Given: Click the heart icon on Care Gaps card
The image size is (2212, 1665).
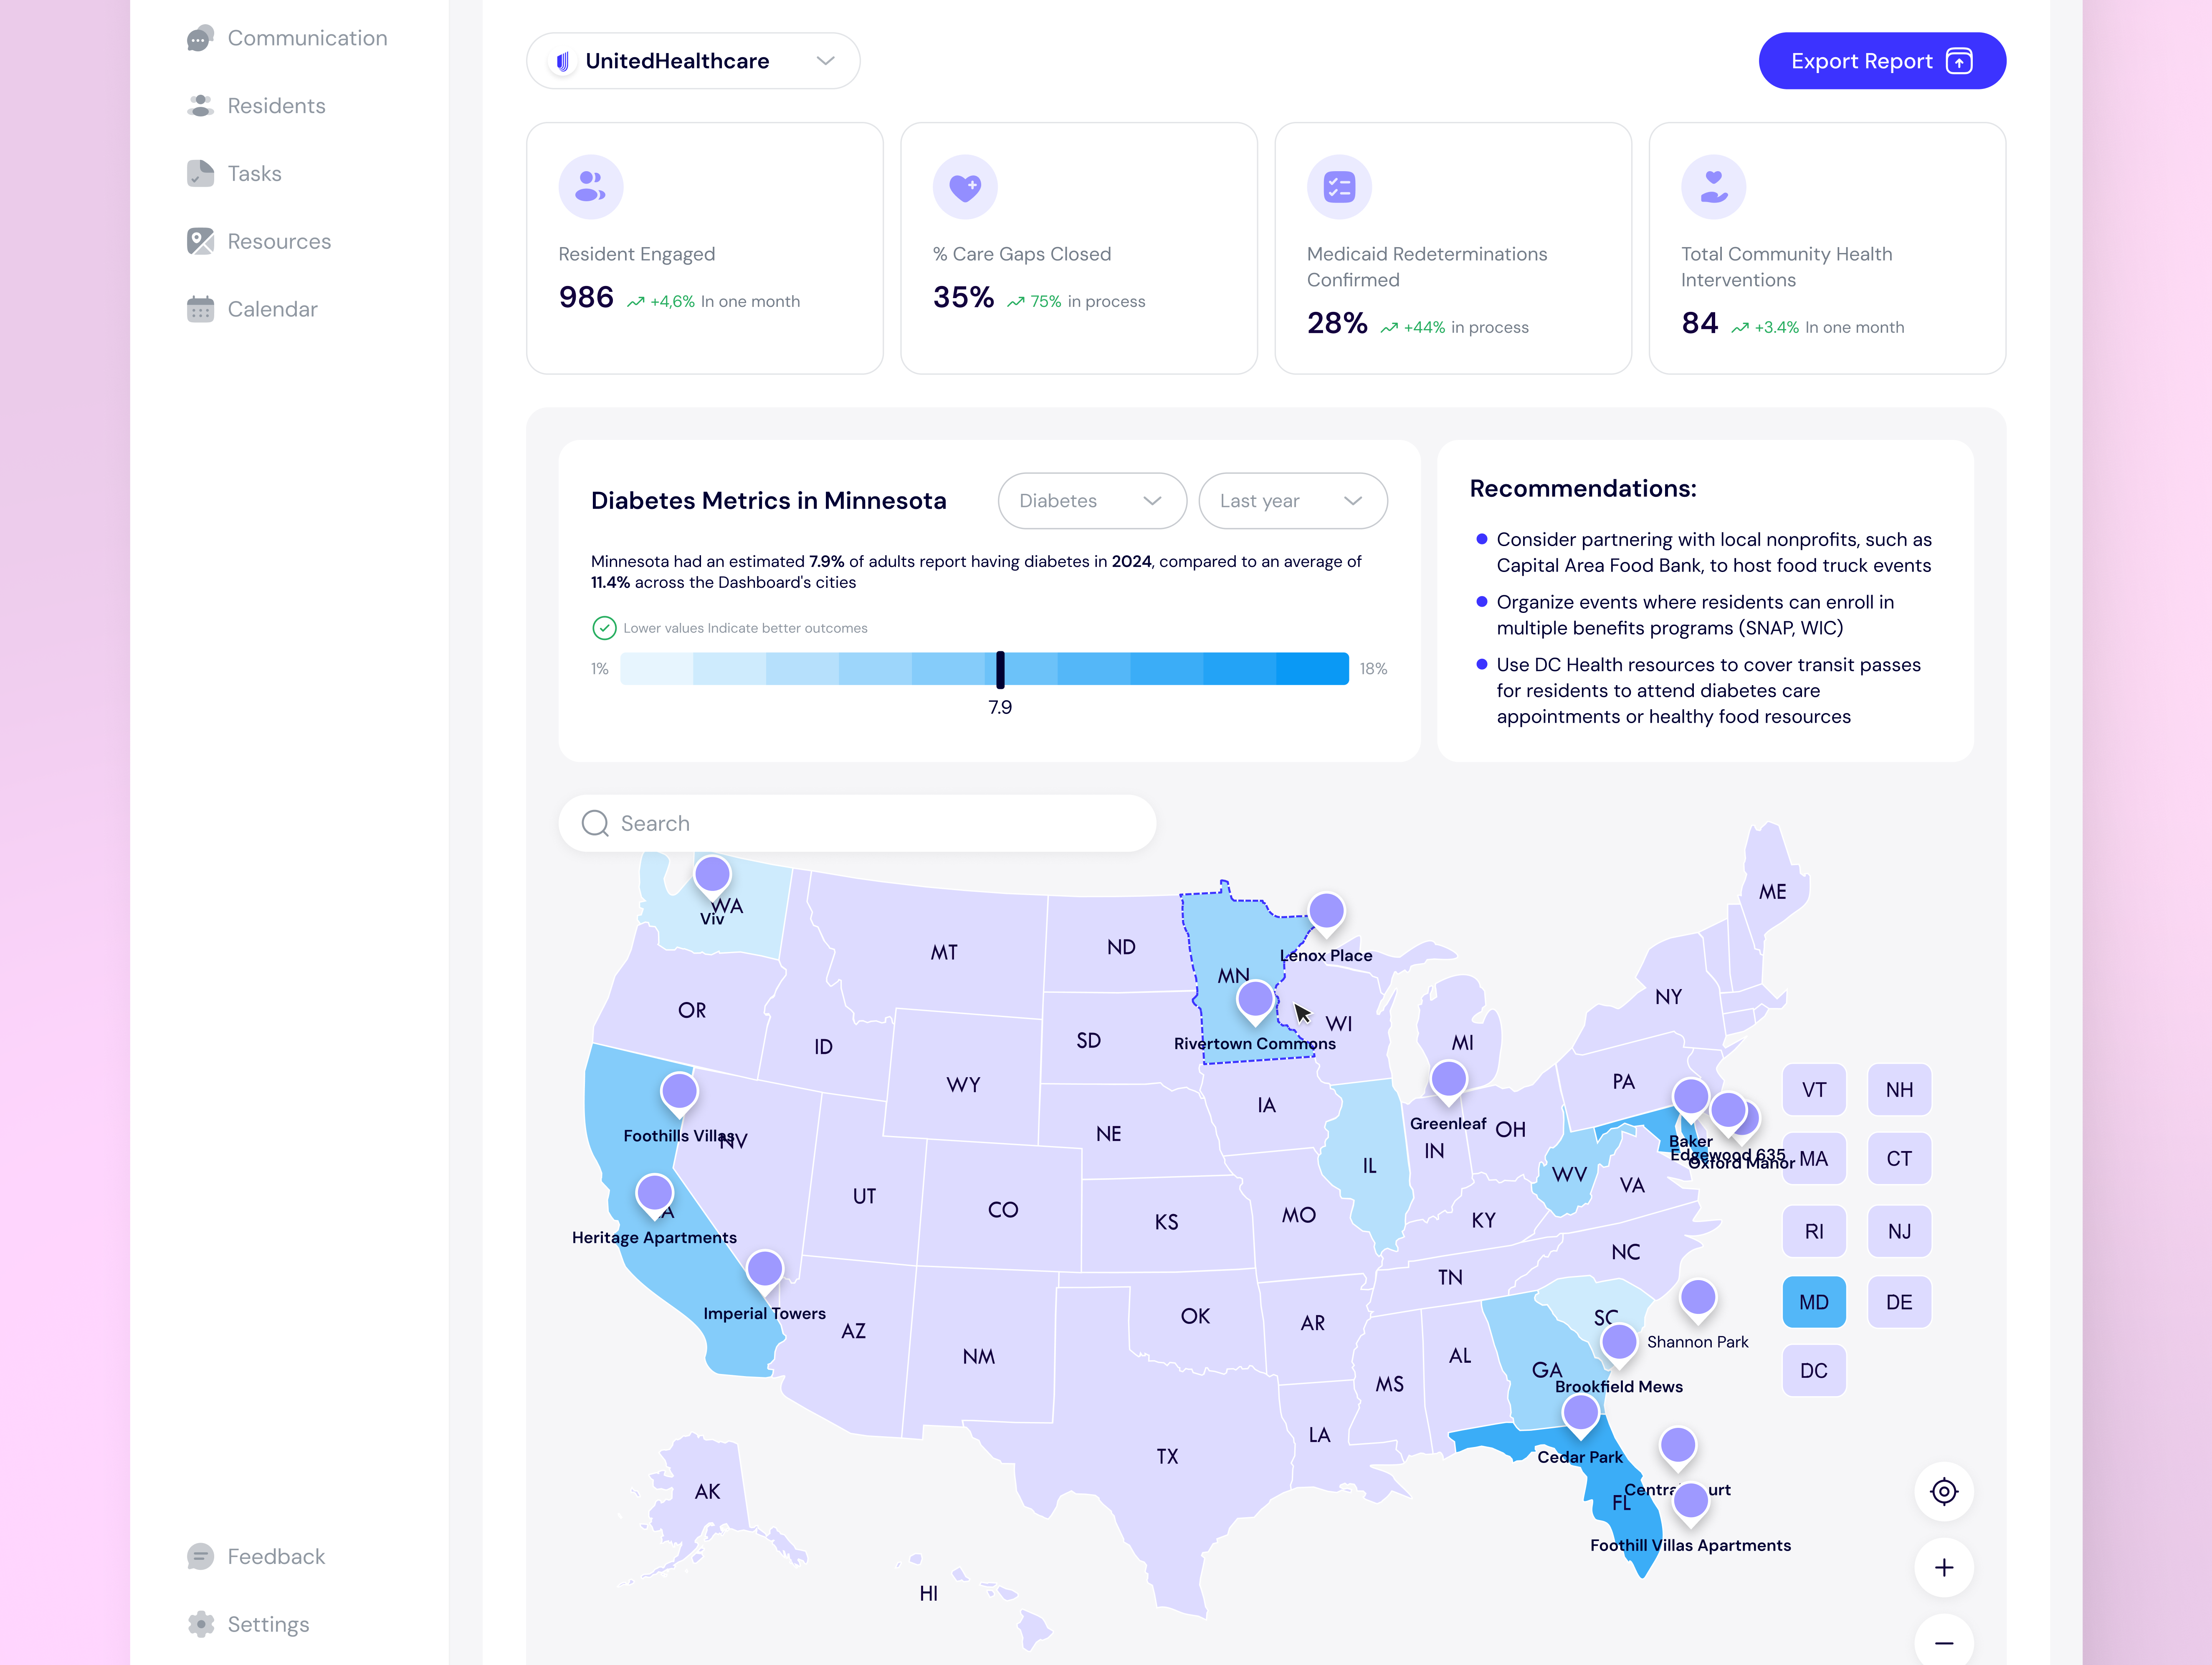Looking at the screenshot, I should pyautogui.click(x=965, y=186).
